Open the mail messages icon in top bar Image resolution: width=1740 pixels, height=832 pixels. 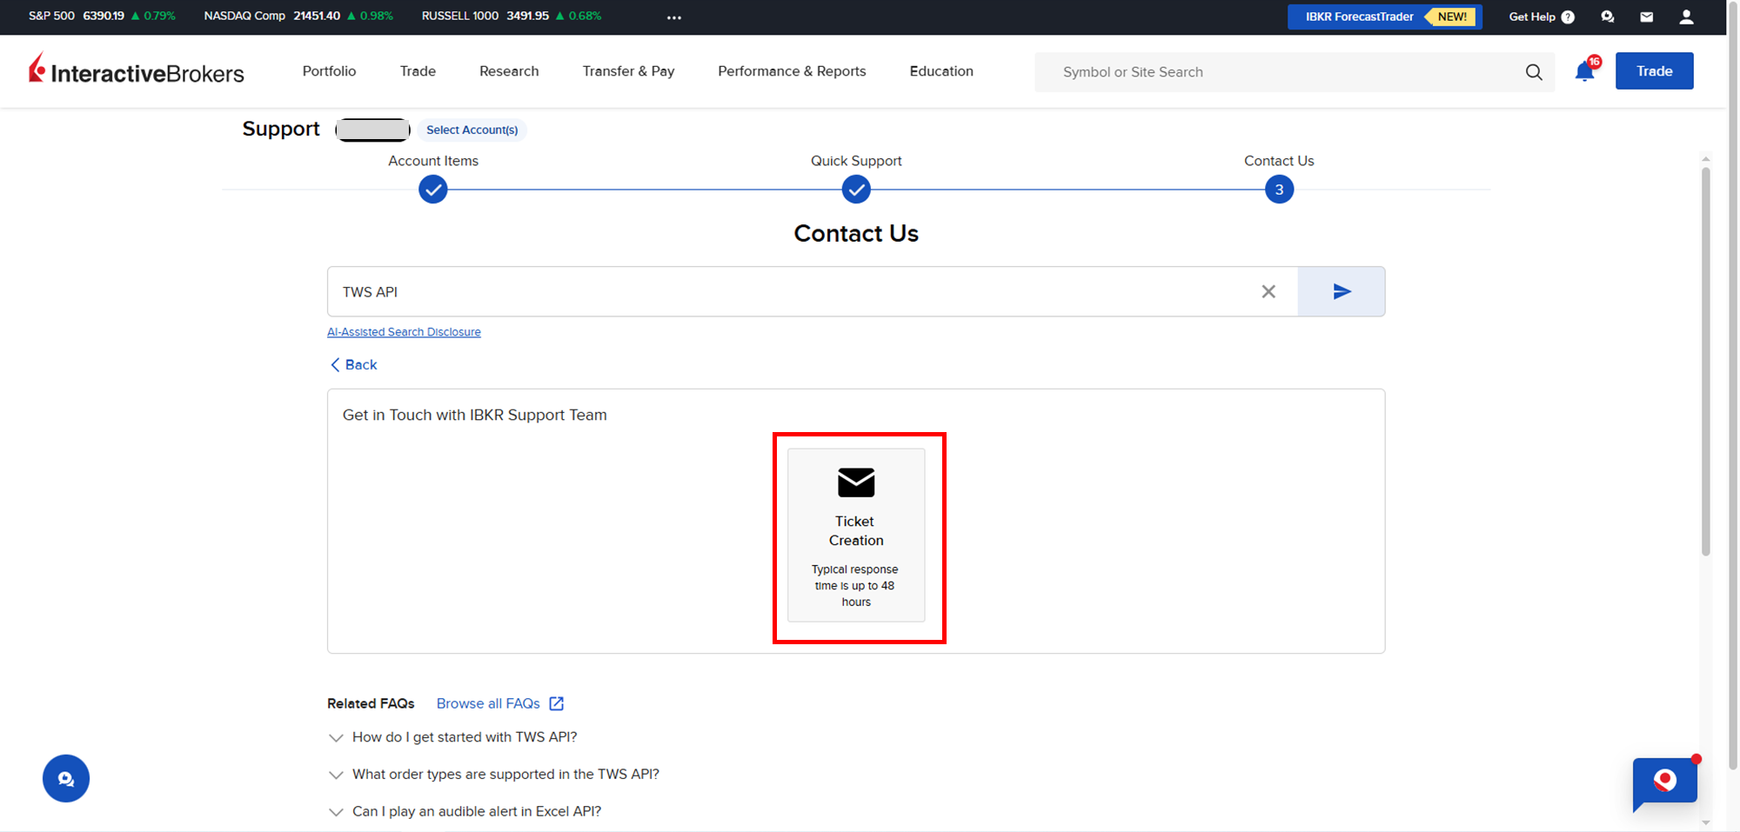pos(1646,17)
